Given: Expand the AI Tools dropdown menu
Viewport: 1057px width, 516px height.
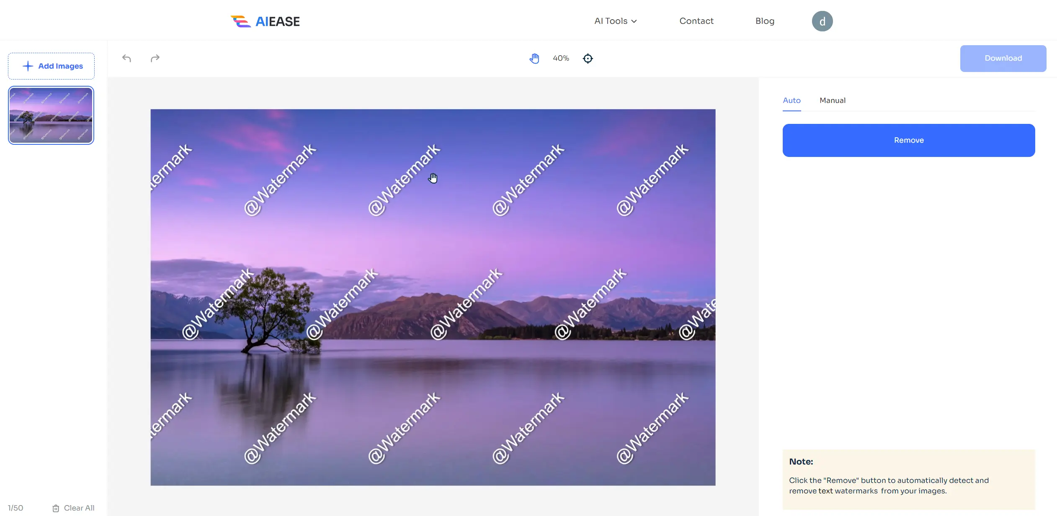Looking at the screenshot, I should (616, 21).
